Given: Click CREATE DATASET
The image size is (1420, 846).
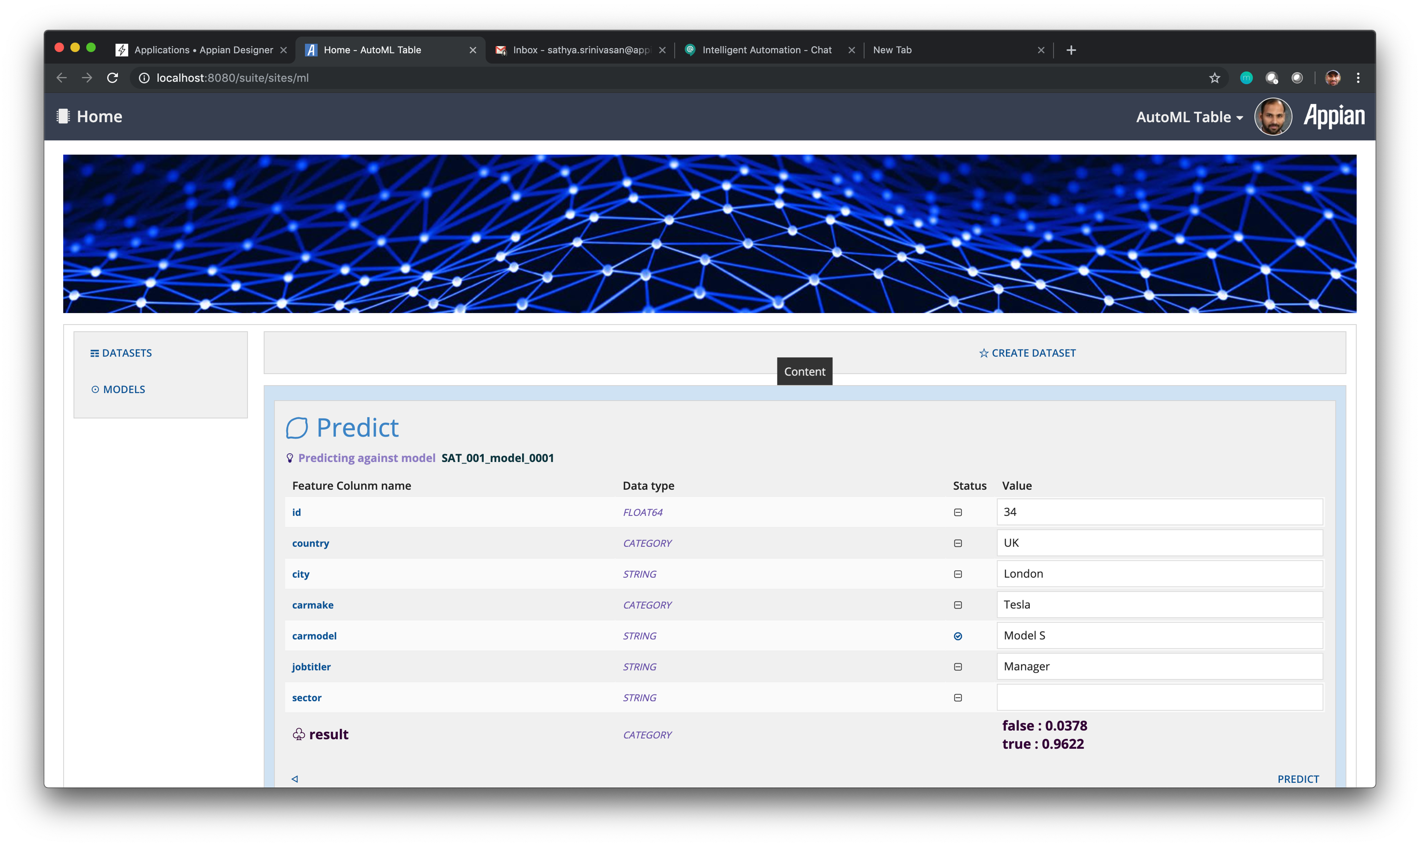Looking at the screenshot, I should click(x=1028, y=353).
